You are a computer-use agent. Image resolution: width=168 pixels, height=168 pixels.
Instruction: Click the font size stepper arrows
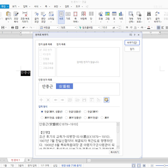click(120, 27)
